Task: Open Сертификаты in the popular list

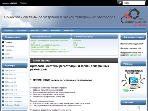Action: coord(79,47)
